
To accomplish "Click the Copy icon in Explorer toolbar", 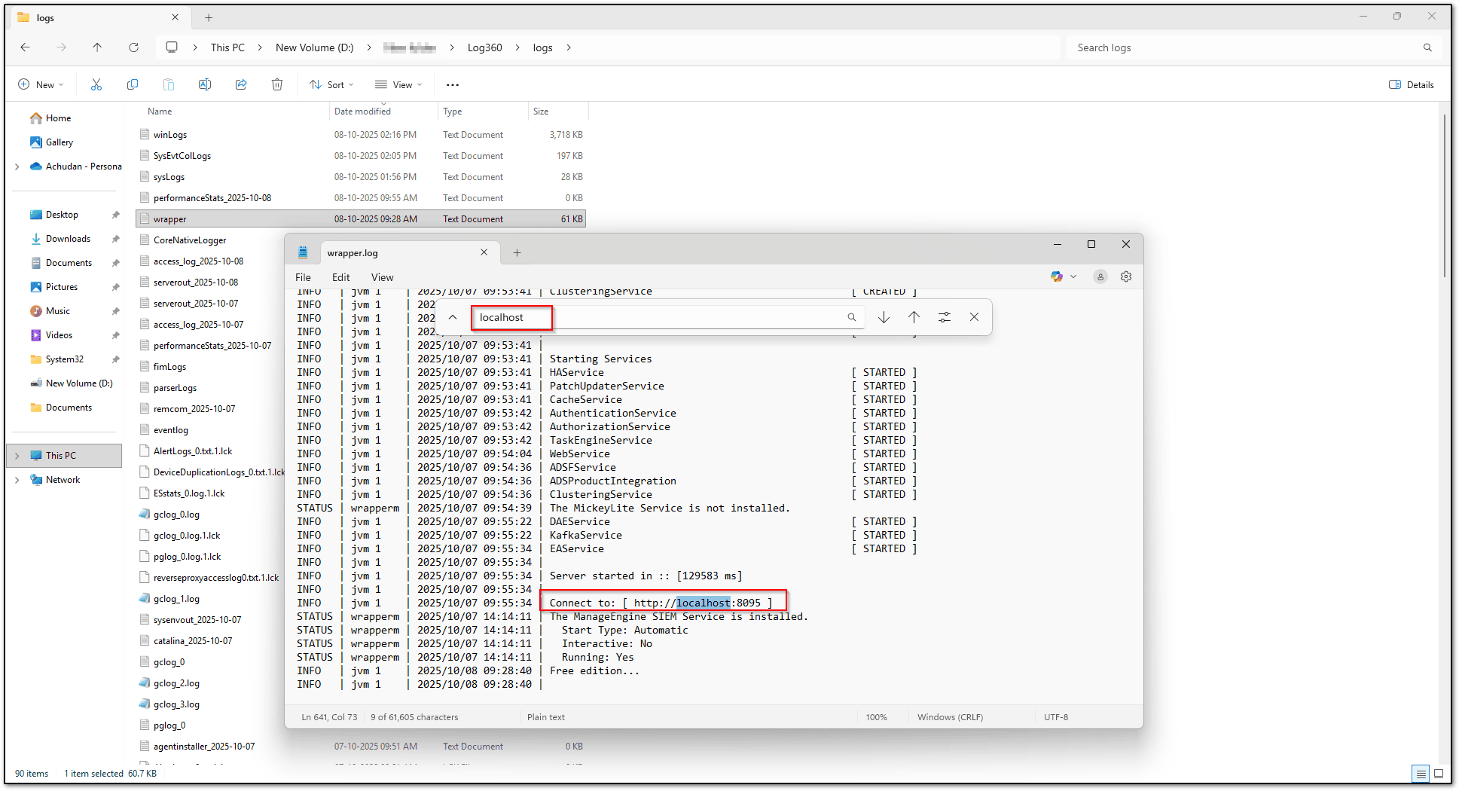I will [133, 85].
